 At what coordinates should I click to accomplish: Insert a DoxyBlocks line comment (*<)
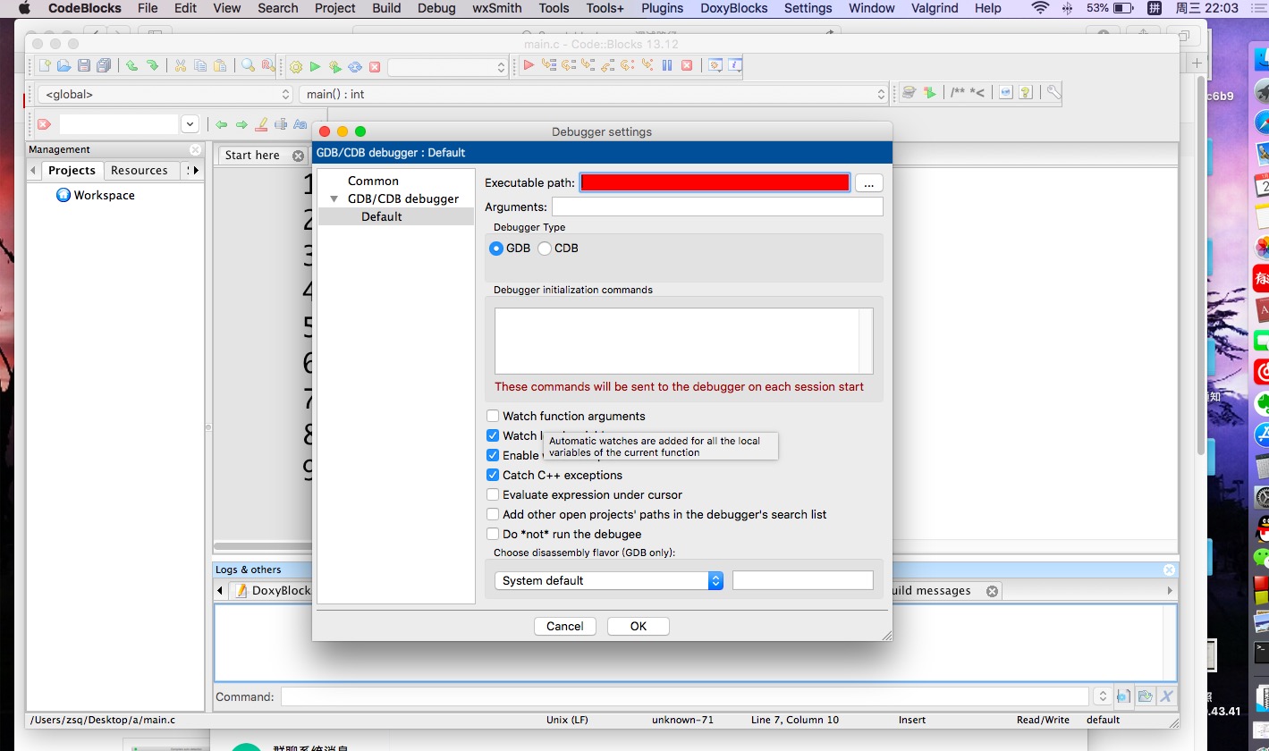(977, 93)
